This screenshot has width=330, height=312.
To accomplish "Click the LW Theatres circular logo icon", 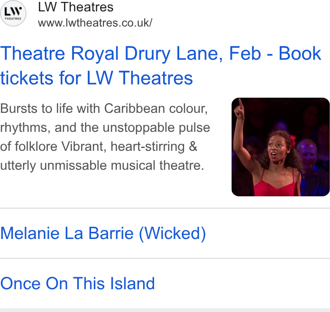I will point(13,13).
